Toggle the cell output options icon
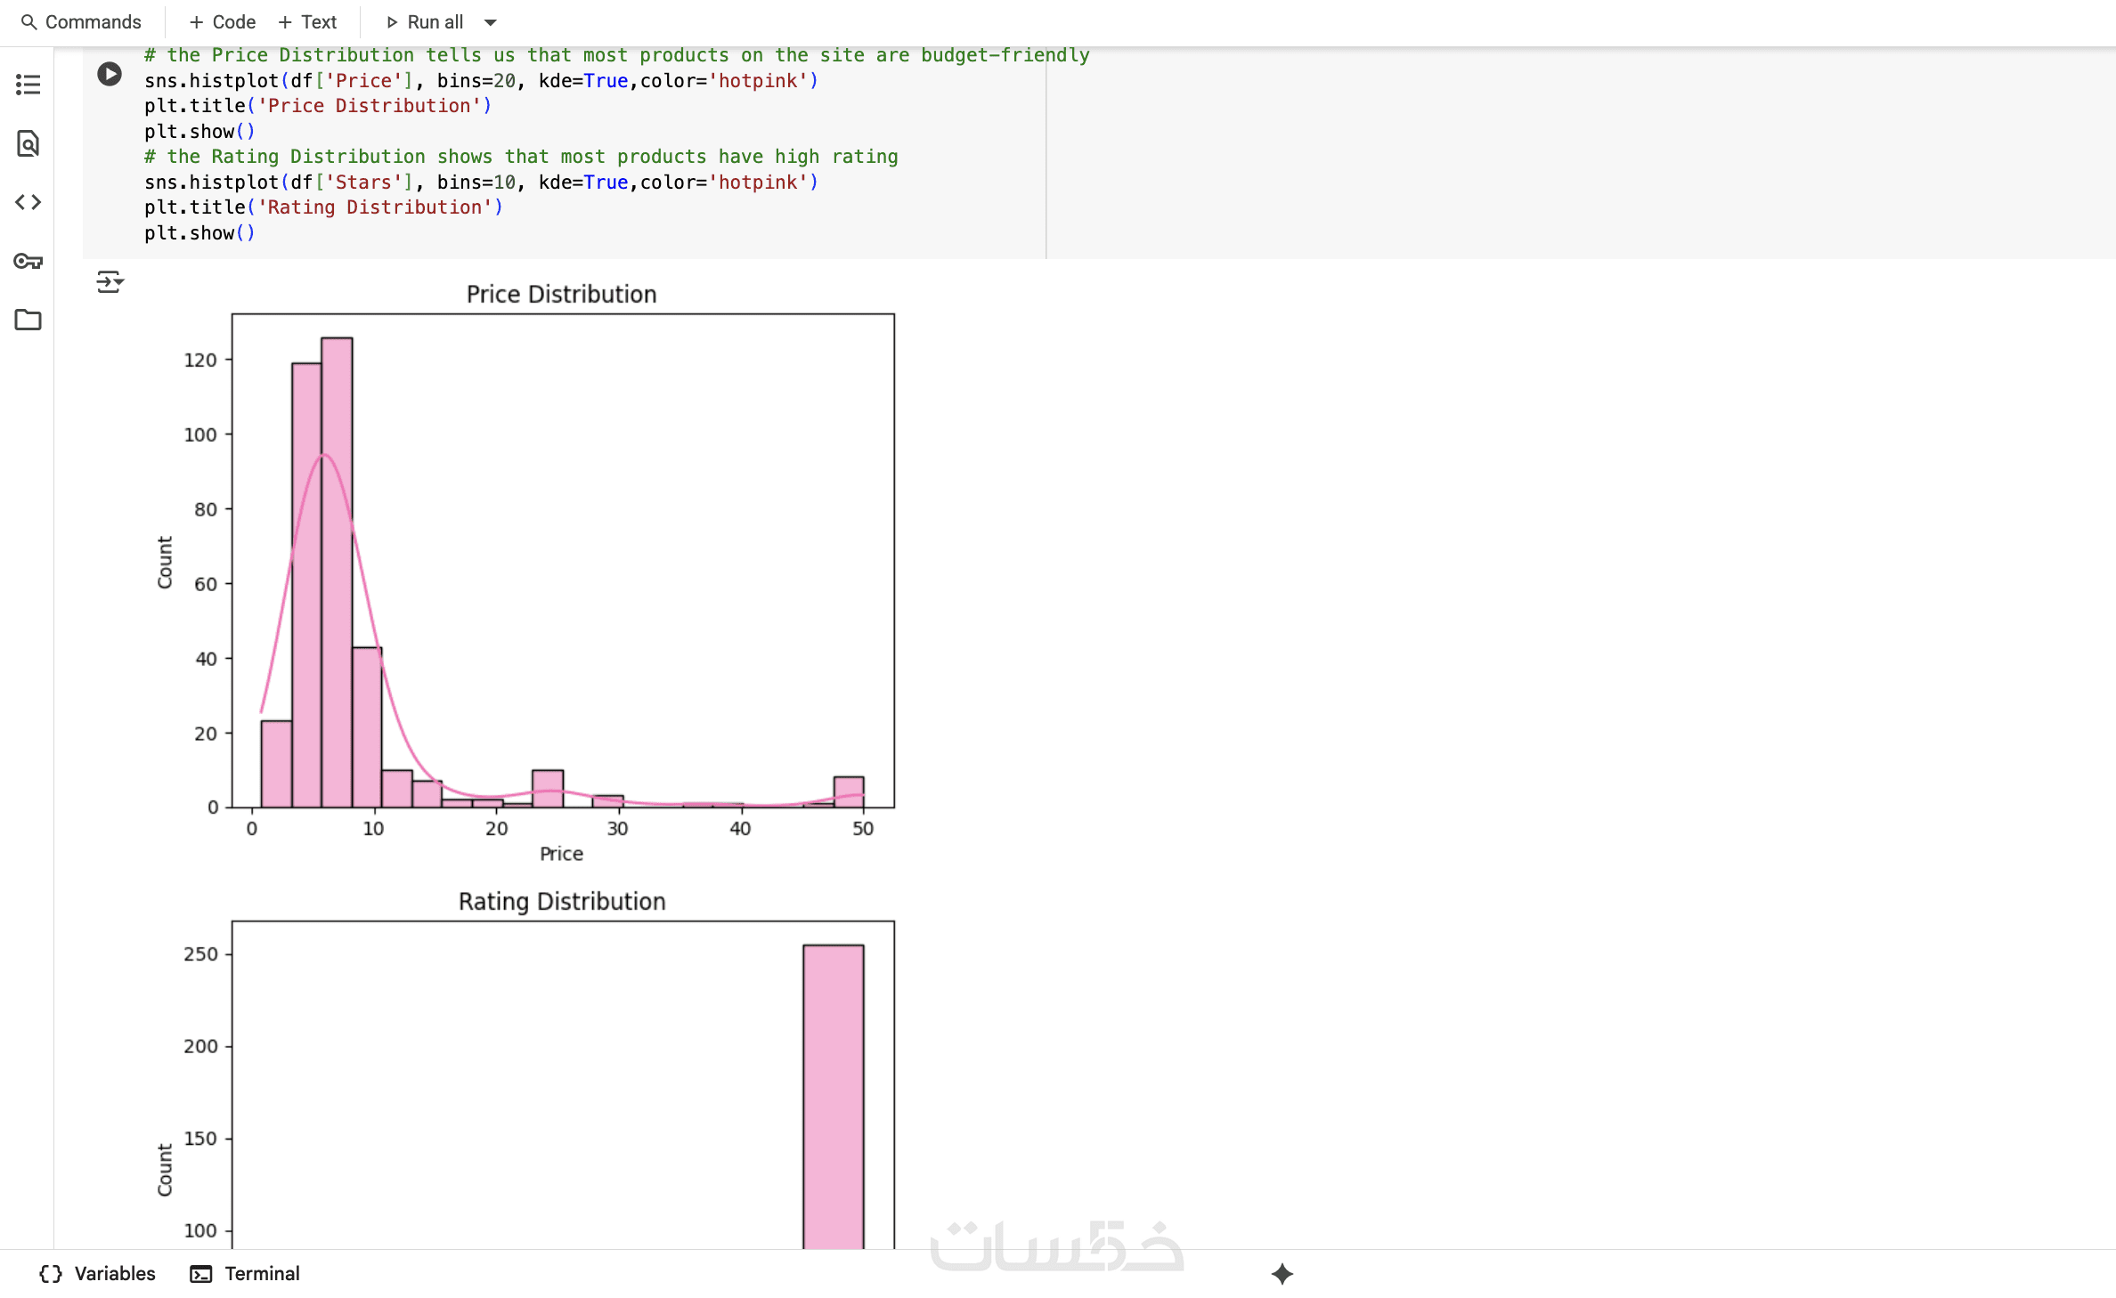This screenshot has width=2116, height=1298. [x=110, y=282]
